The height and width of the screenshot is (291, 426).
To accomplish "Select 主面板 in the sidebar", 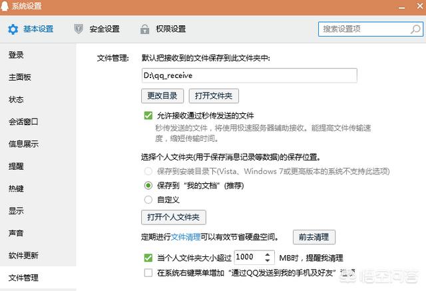I will tap(38, 77).
